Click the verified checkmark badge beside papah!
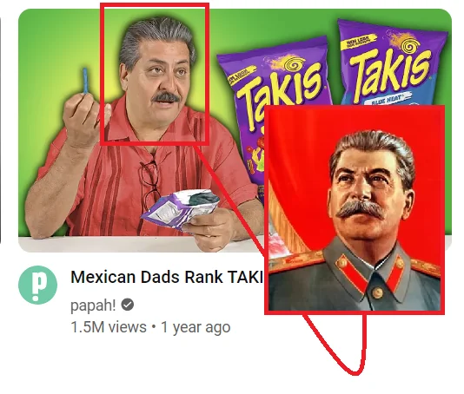 tap(128, 305)
